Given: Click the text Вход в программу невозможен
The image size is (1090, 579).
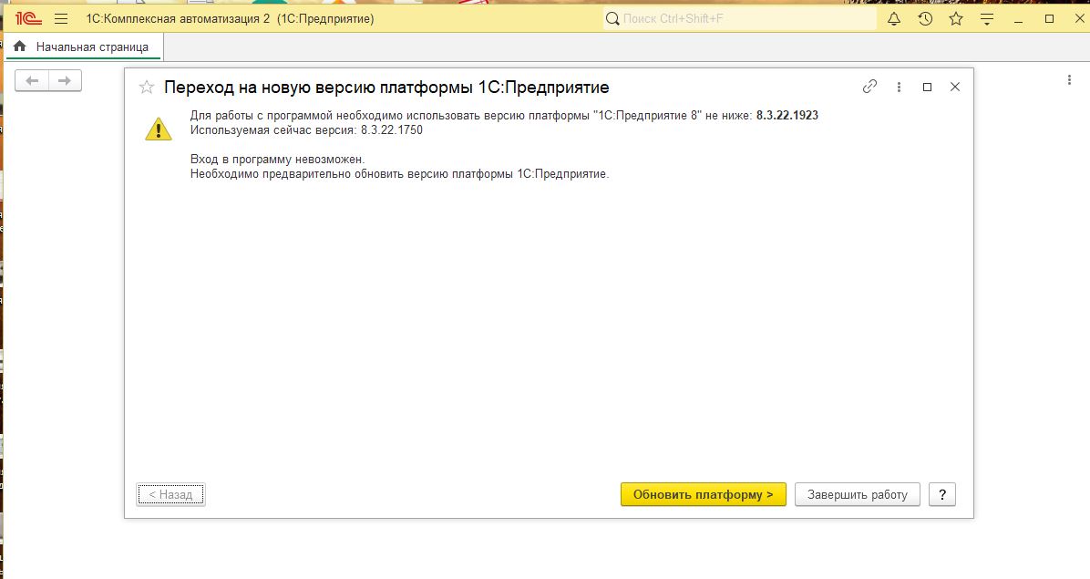Looking at the screenshot, I should pyautogui.click(x=277, y=160).
